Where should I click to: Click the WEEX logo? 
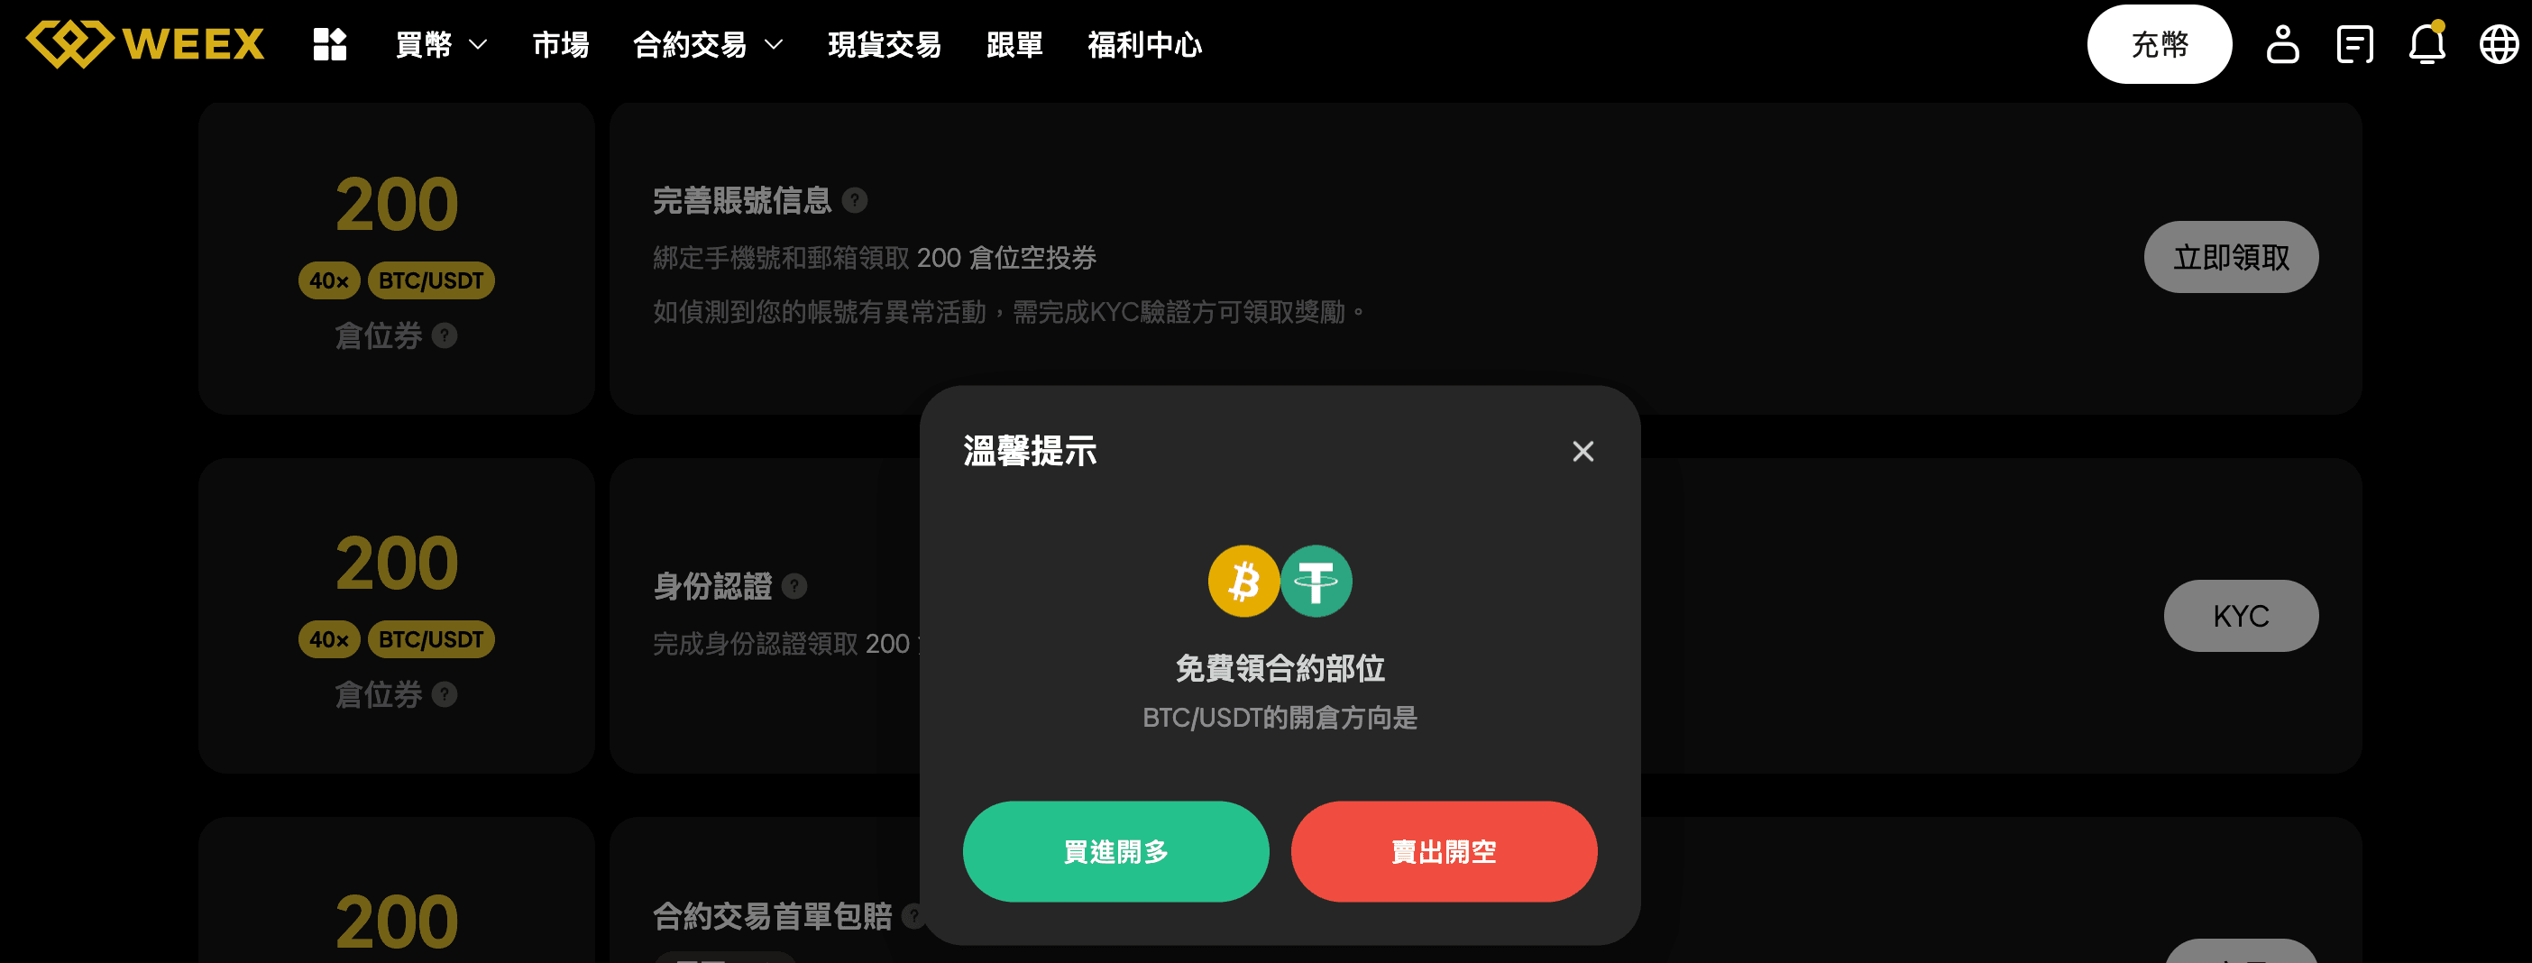coord(145,44)
